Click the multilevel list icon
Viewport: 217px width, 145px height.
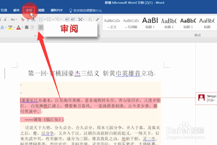click(57, 19)
